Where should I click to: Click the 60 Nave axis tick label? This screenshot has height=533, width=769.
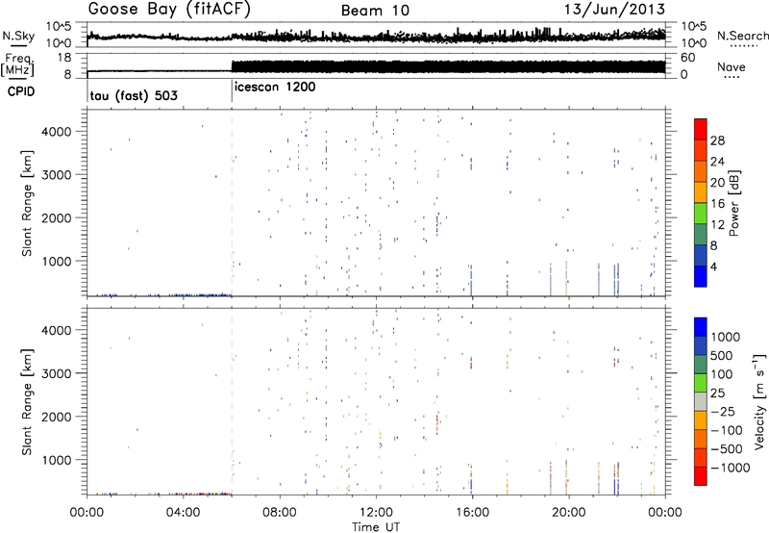(688, 58)
